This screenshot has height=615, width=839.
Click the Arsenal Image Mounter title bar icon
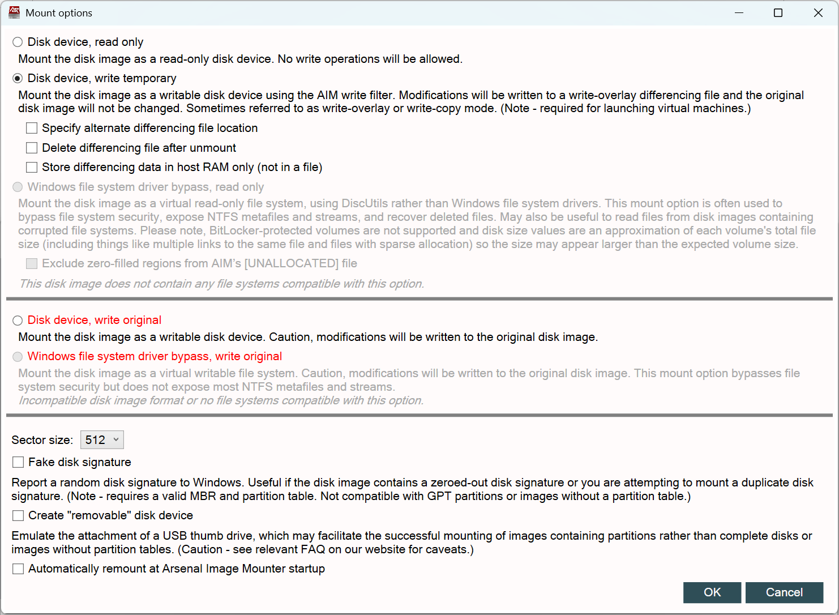click(x=14, y=12)
